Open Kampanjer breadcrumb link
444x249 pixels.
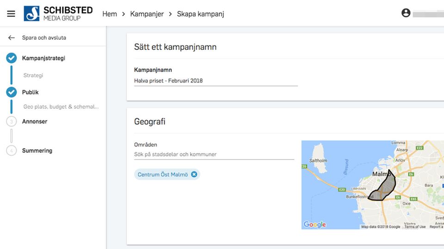pos(147,14)
